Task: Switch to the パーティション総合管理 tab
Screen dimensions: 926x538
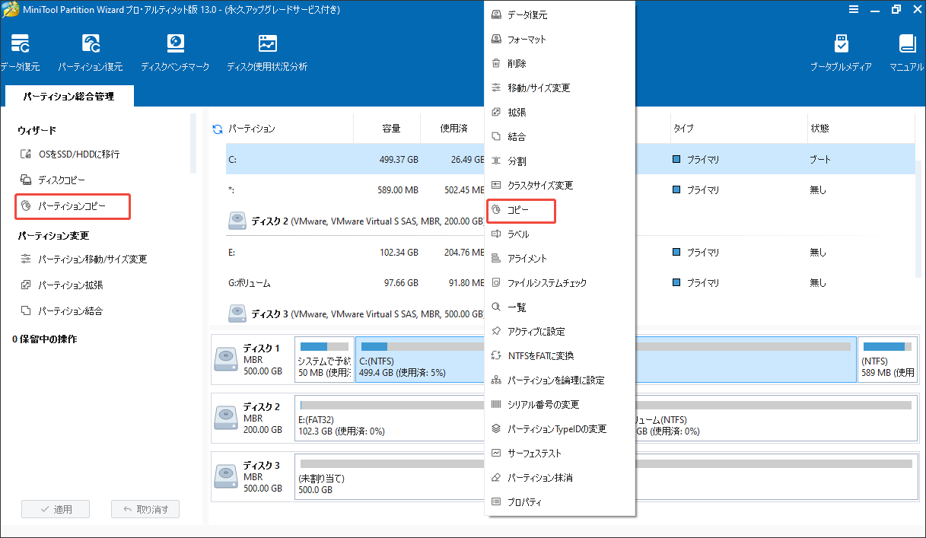Action: click(69, 96)
